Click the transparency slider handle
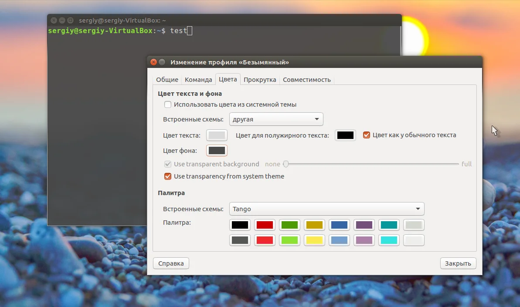The width and height of the screenshot is (520, 307). (x=286, y=164)
